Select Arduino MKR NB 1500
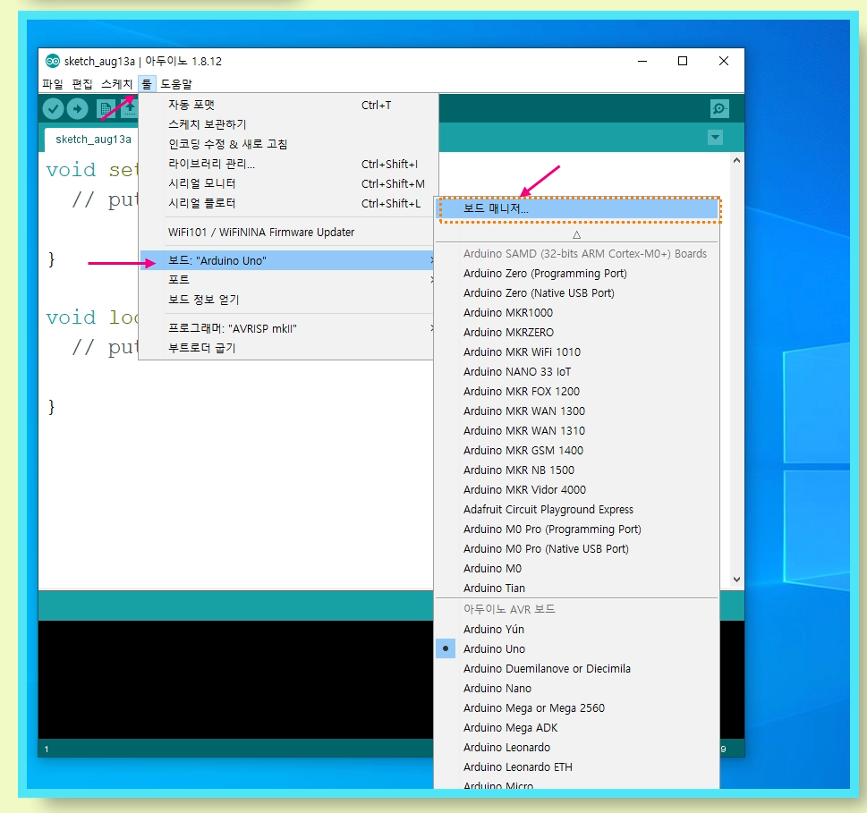The width and height of the screenshot is (867, 813). [577, 470]
